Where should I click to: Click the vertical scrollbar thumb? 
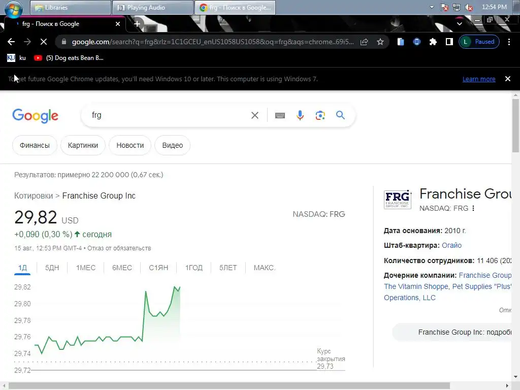pos(515,126)
